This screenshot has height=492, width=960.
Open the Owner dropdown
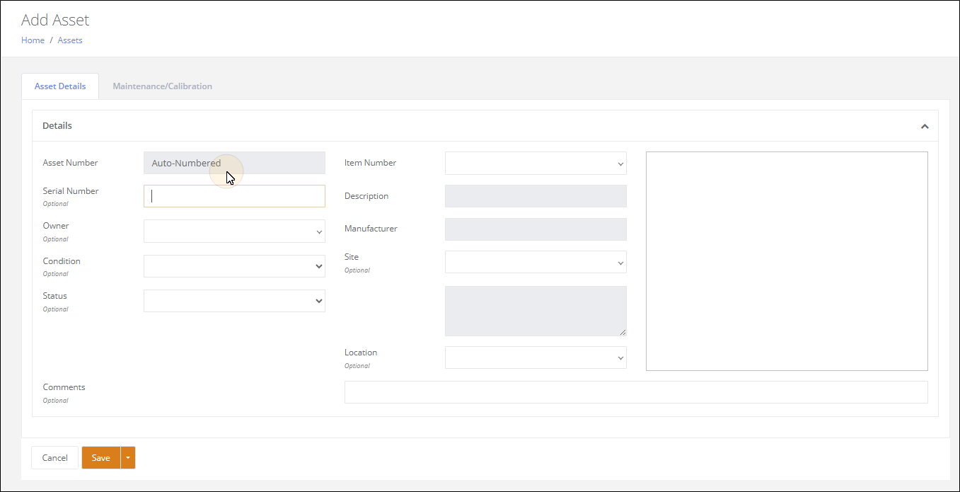(234, 231)
